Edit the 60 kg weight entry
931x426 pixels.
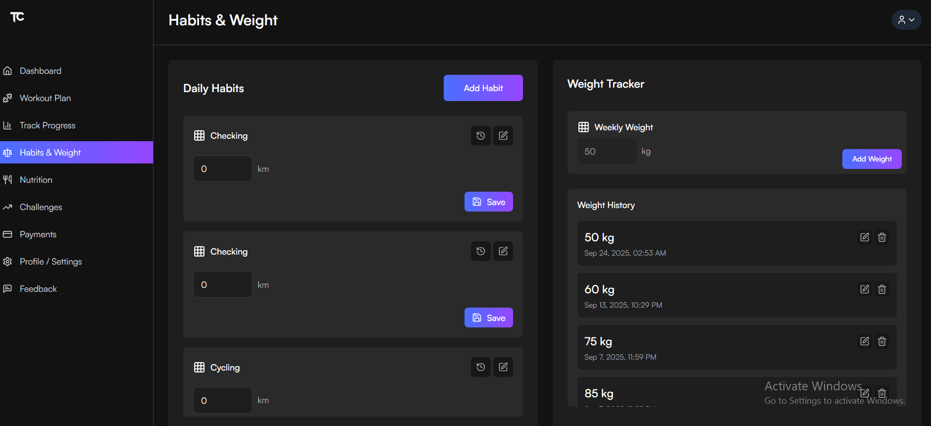click(x=865, y=289)
